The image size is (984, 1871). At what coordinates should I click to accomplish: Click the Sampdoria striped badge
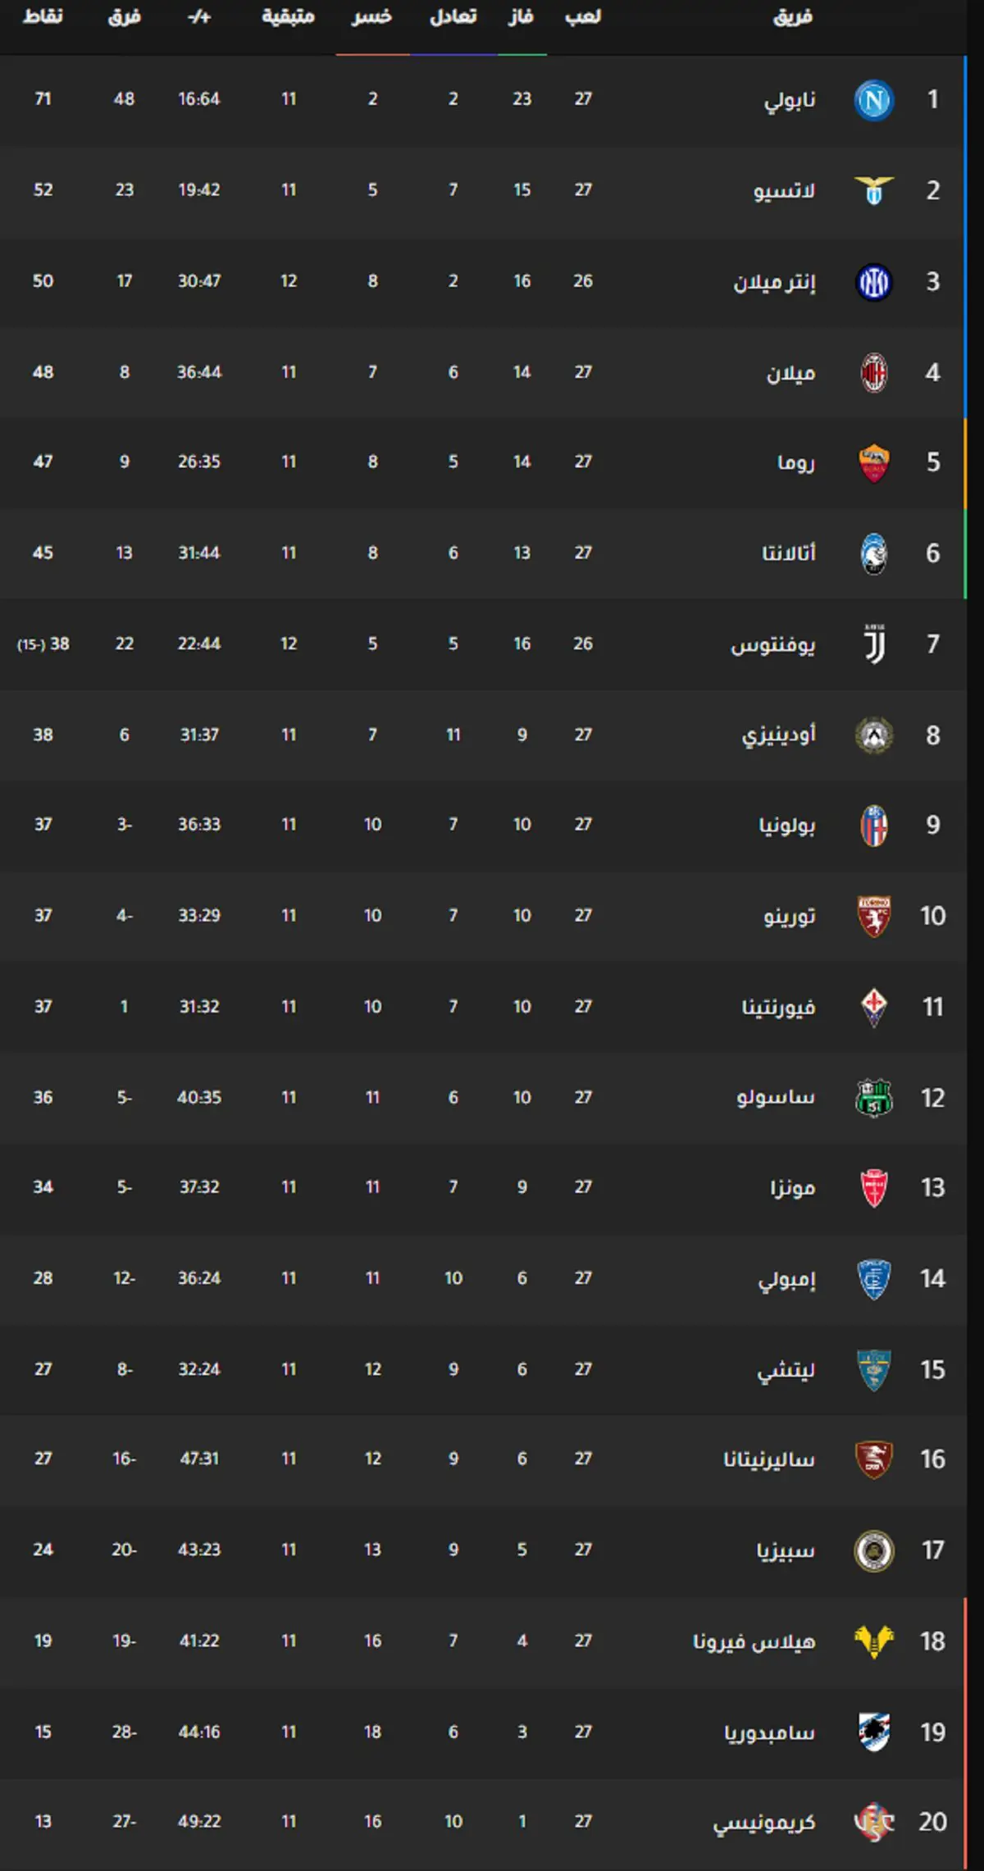coord(873,1732)
